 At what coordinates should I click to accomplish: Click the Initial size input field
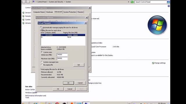tap(62, 55)
